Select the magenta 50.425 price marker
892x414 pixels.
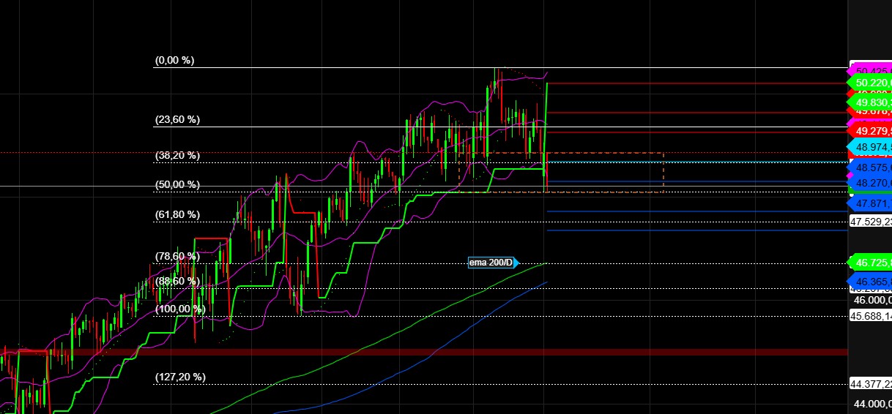[x=871, y=71]
